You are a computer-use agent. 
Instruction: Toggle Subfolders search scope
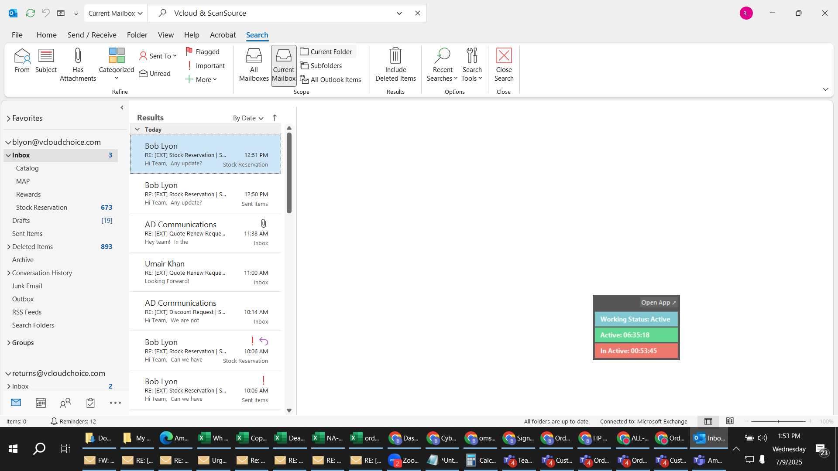(x=321, y=65)
